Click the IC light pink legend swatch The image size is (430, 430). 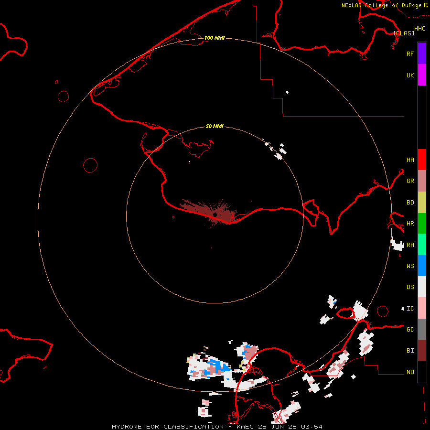tap(422, 308)
